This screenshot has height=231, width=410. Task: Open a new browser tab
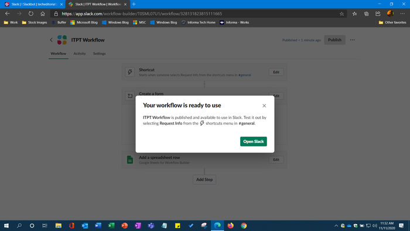(134, 4)
